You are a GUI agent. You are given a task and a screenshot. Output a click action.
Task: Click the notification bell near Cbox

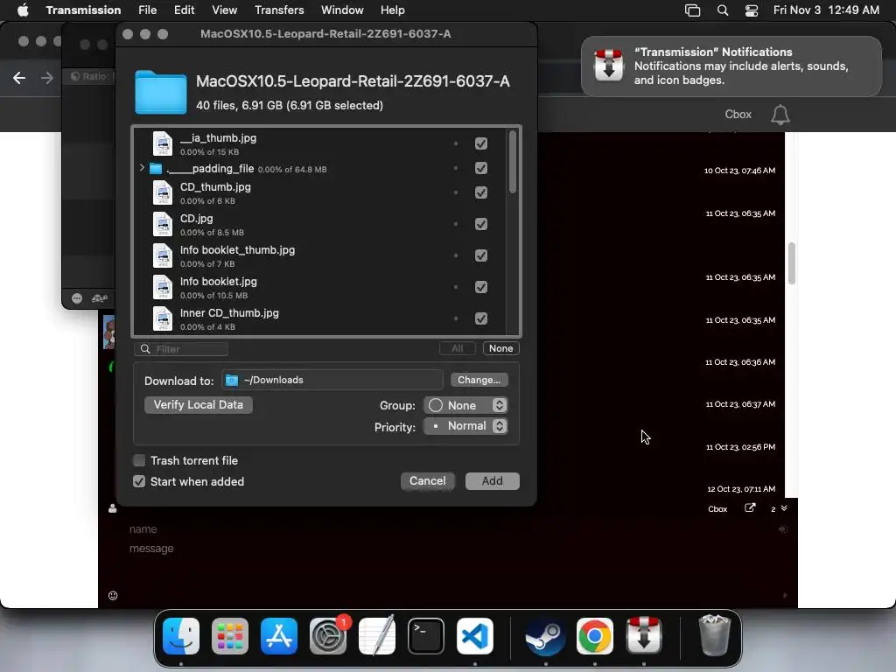[x=780, y=115]
